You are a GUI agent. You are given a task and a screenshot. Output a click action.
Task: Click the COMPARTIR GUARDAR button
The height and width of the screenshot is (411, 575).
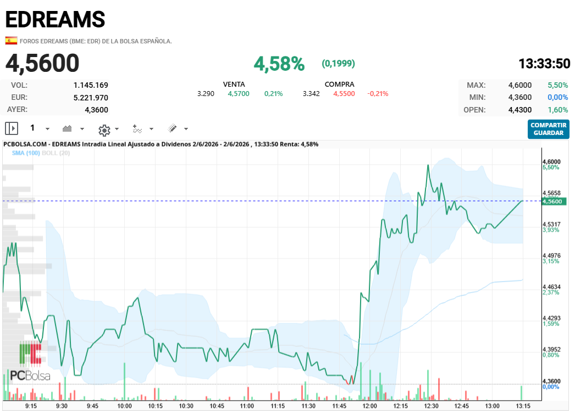[549, 129]
